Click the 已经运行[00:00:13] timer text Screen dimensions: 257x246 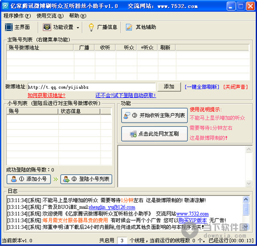pyautogui.click(x=231, y=240)
